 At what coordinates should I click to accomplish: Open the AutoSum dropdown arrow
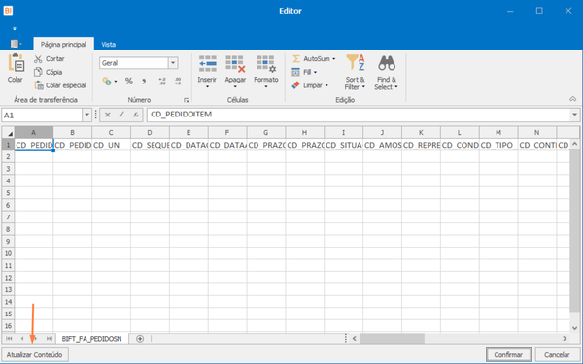pyautogui.click(x=333, y=58)
